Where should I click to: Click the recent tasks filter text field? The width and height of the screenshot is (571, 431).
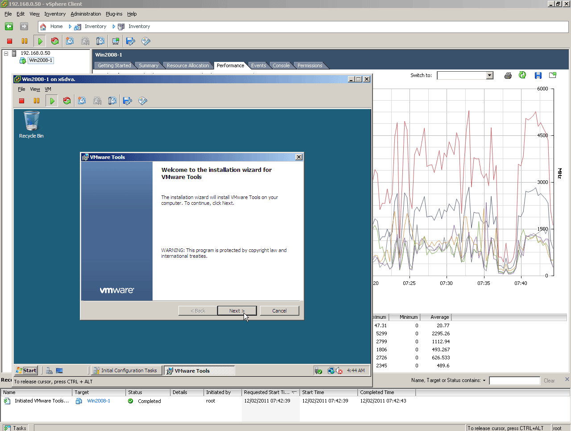[514, 381]
